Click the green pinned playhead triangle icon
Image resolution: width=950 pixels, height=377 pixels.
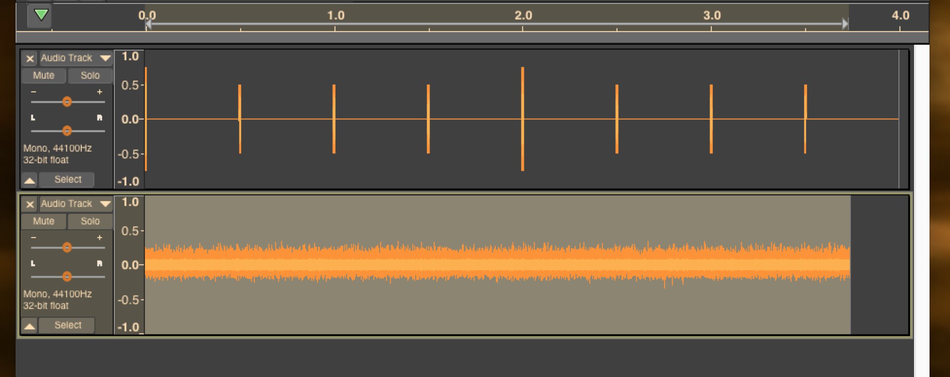pos(41,16)
